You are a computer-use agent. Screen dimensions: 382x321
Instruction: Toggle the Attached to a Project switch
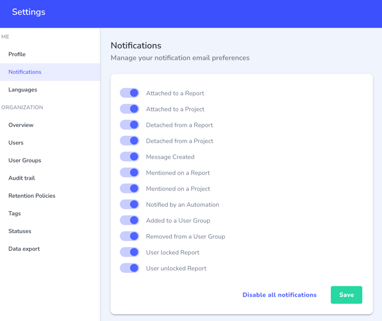click(x=129, y=109)
